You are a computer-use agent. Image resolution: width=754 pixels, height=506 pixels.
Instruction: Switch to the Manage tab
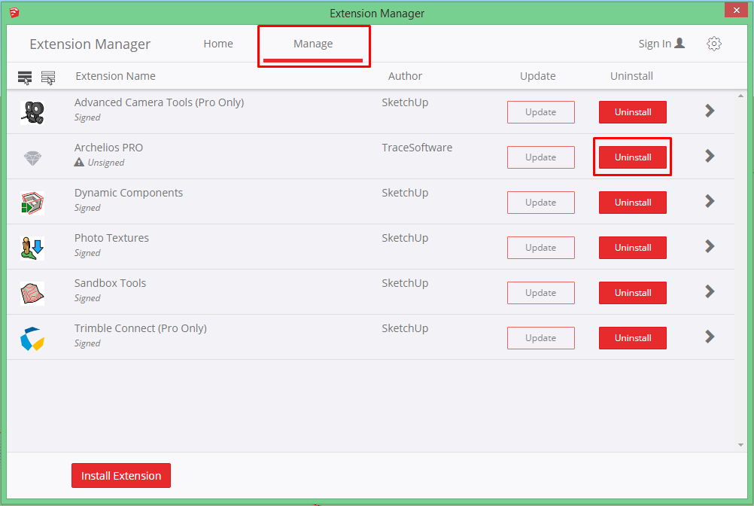pos(313,44)
